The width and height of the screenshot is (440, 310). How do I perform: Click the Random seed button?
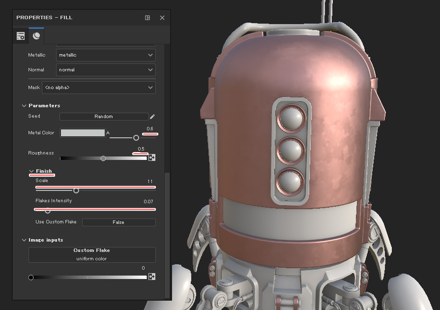(x=104, y=117)
